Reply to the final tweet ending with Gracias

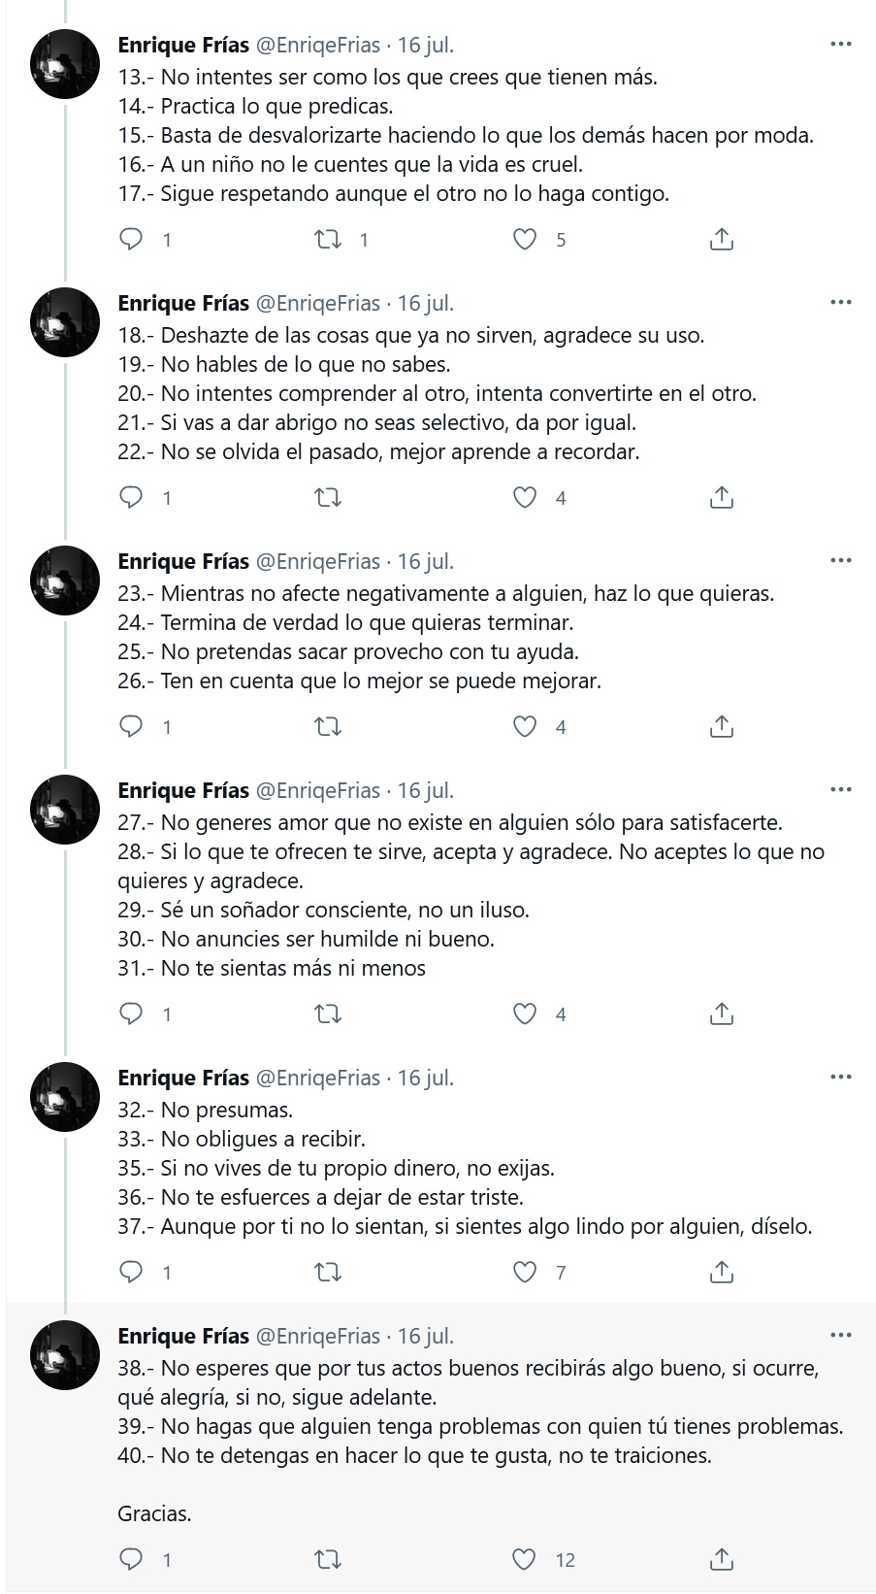131,1560
